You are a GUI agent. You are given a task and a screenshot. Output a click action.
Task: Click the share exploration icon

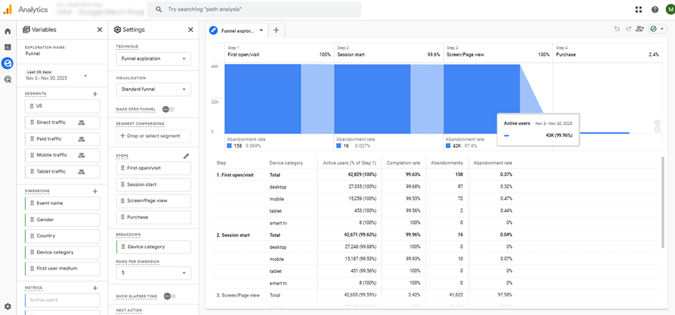pyautogui.click(x=640, y=29)
